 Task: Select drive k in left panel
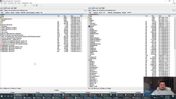tap(12, 8)
